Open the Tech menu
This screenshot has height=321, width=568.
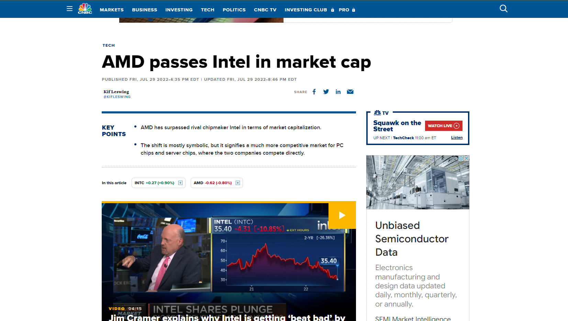[208, 10]
